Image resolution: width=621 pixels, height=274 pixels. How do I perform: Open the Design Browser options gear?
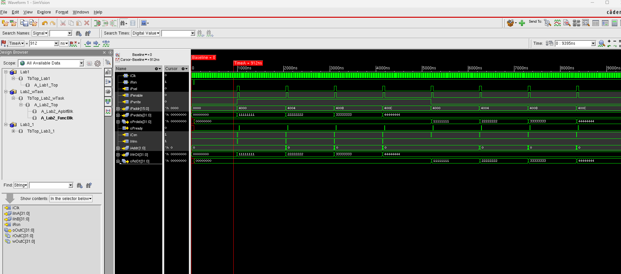[x=98, y=63]
